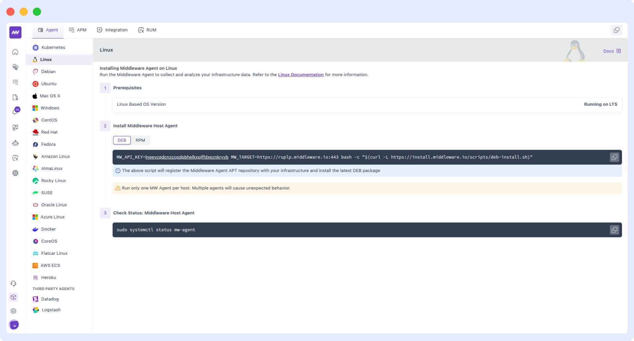Select Kubernetes from the agent list
Screen dimensions: 634x341
53,47
